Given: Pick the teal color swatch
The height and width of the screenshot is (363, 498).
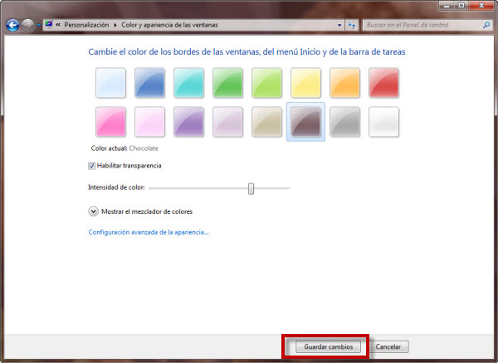Looking at the screenshot, I should pos(188,83).
